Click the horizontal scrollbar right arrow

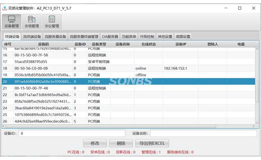tap(253, 126)
